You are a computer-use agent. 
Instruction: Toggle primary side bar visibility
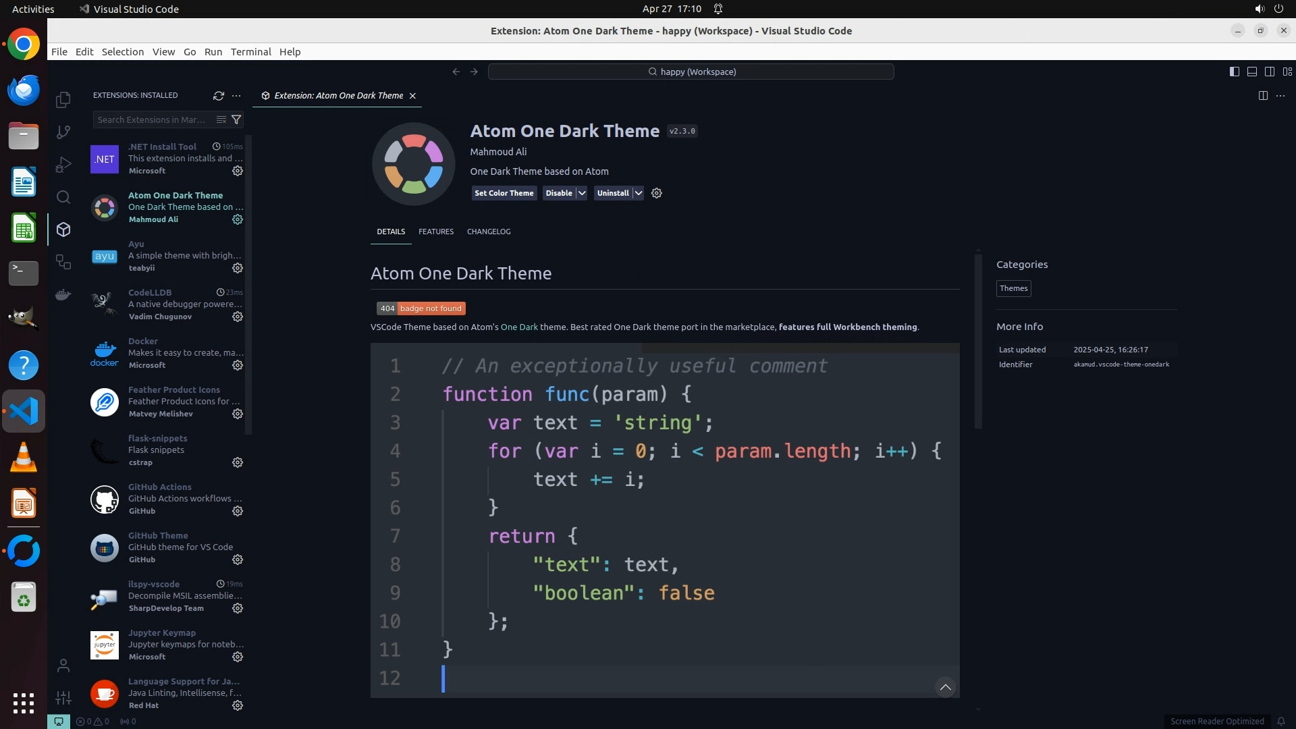click(1235, 72)
